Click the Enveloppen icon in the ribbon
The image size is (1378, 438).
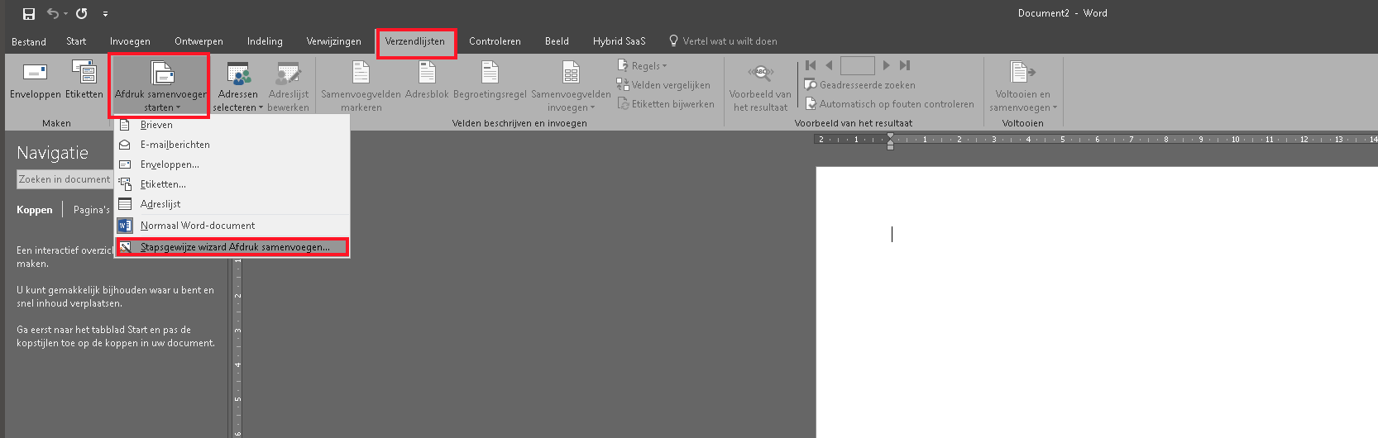click(35, 74)
